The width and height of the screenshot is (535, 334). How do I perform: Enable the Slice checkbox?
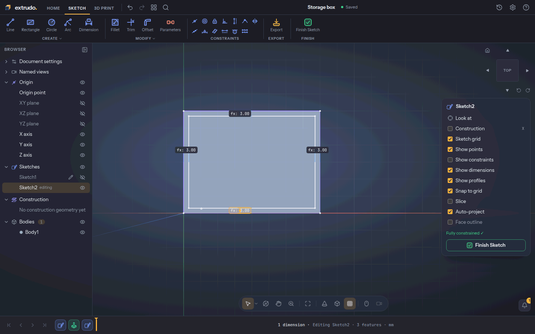tap(450, 202)
